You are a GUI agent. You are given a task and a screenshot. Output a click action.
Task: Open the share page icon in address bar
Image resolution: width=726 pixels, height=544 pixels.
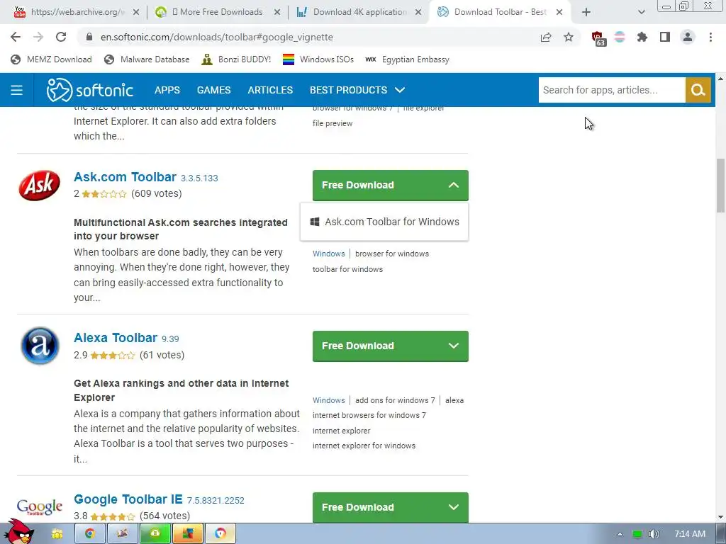click(x=546, y=37)
